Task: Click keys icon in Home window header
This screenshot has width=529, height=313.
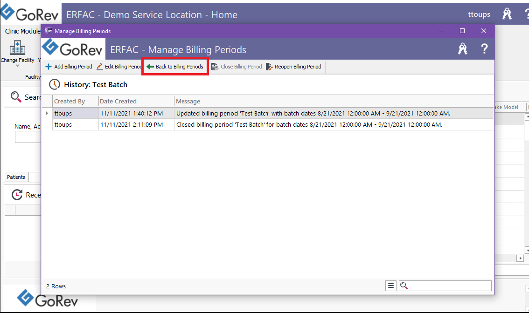Action: coord(507,14)
